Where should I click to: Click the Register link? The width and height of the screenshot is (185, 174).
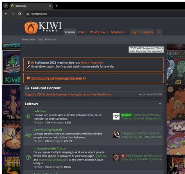pyautogui.click(x=148, y=32)
